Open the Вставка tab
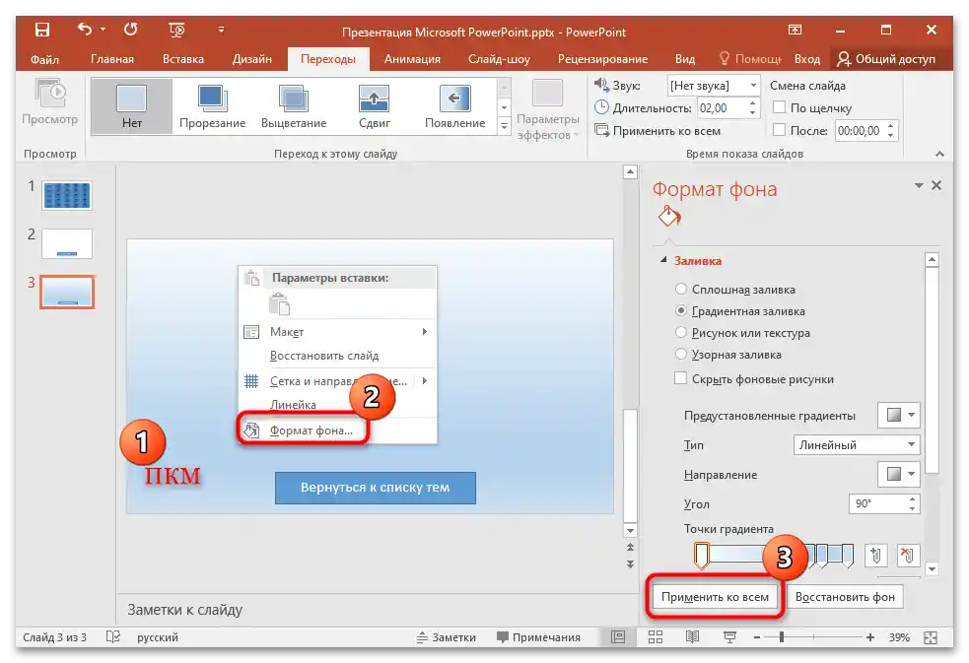Screen dimensions: 969x663 (183, 59)
